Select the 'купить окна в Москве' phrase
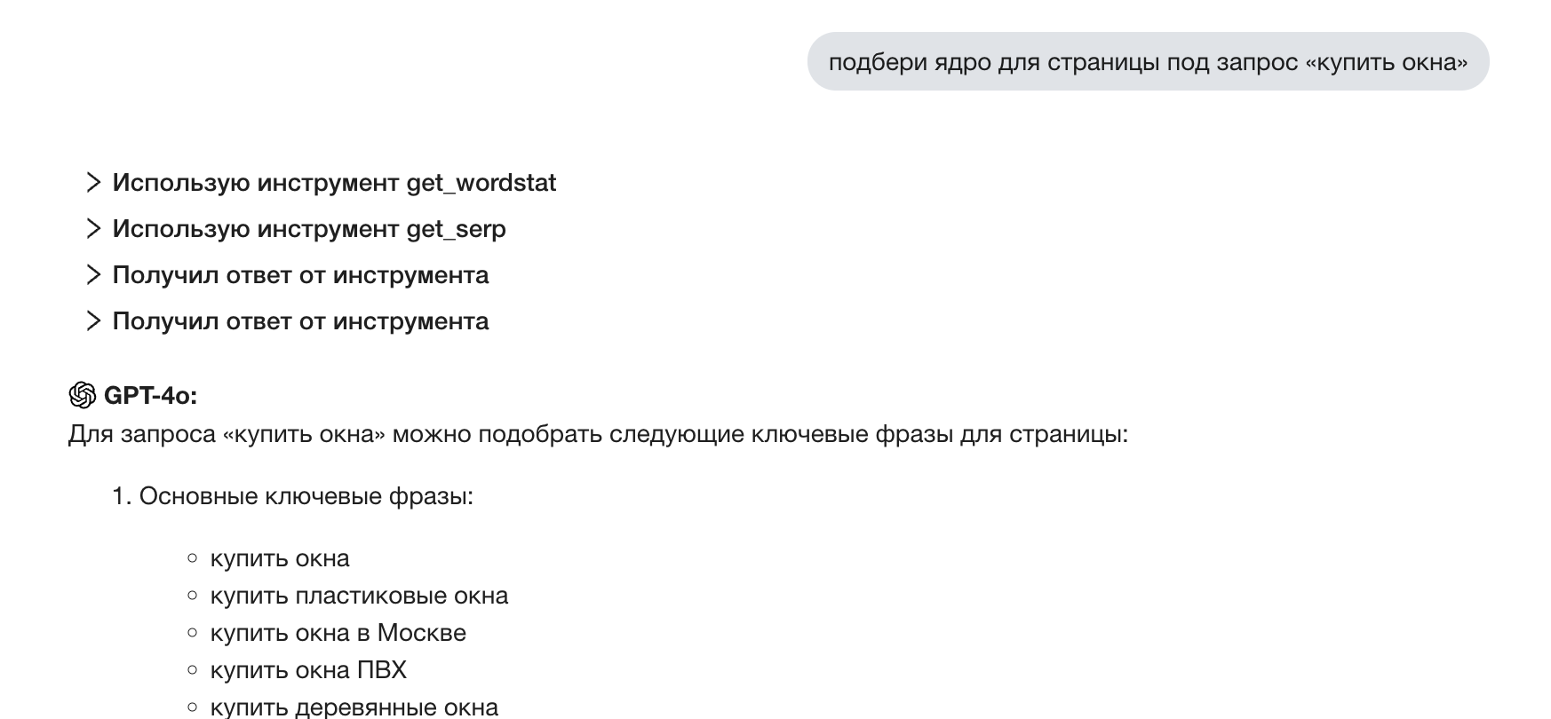Image resolution: width=1551 pixels, height=719 pixels. point(338,633)
